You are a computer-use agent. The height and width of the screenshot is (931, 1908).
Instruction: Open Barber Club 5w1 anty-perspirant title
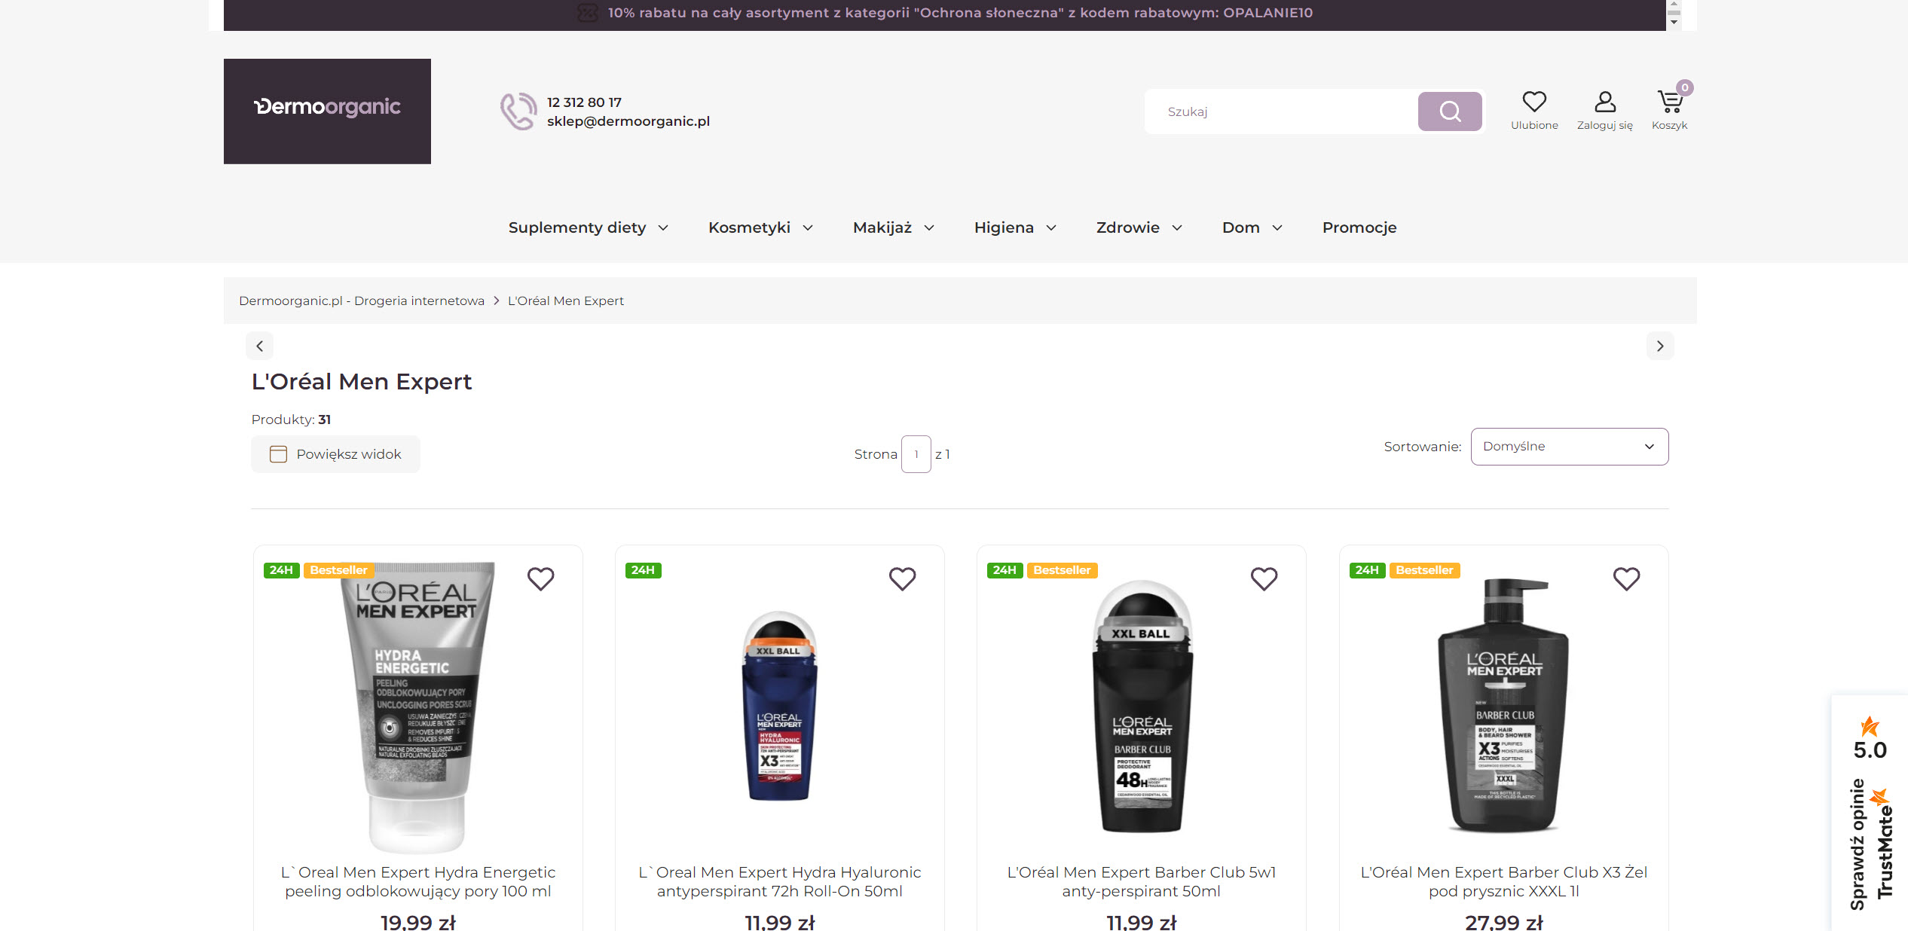(1142, 881)
